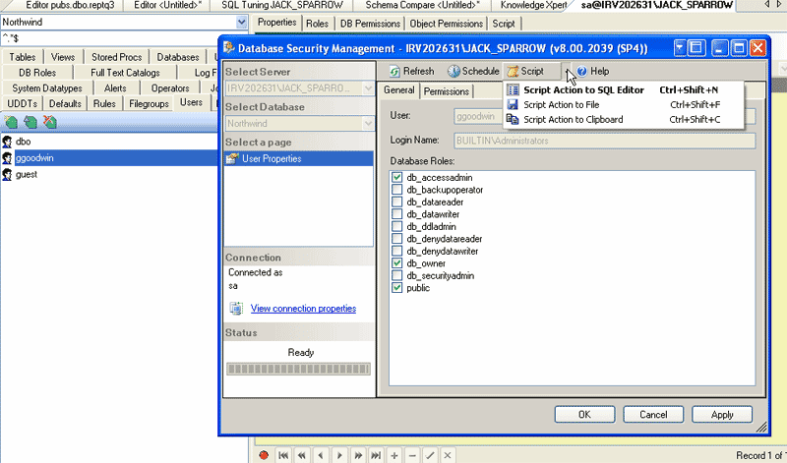Click the checkmark post edit button

(430, 455)
